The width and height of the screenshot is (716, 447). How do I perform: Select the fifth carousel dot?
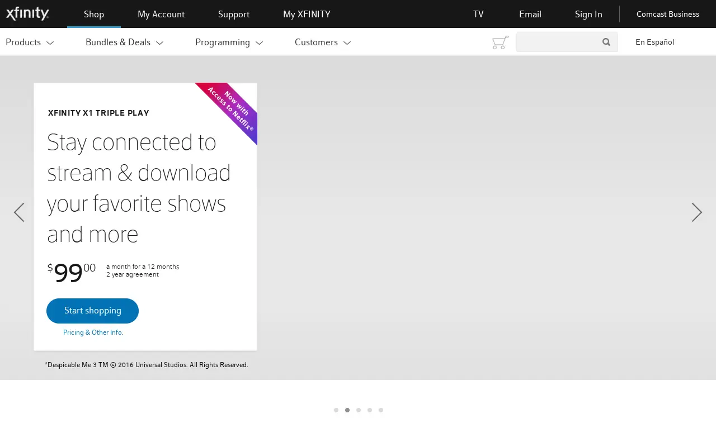pyautogui.click(x=381, y=410)
